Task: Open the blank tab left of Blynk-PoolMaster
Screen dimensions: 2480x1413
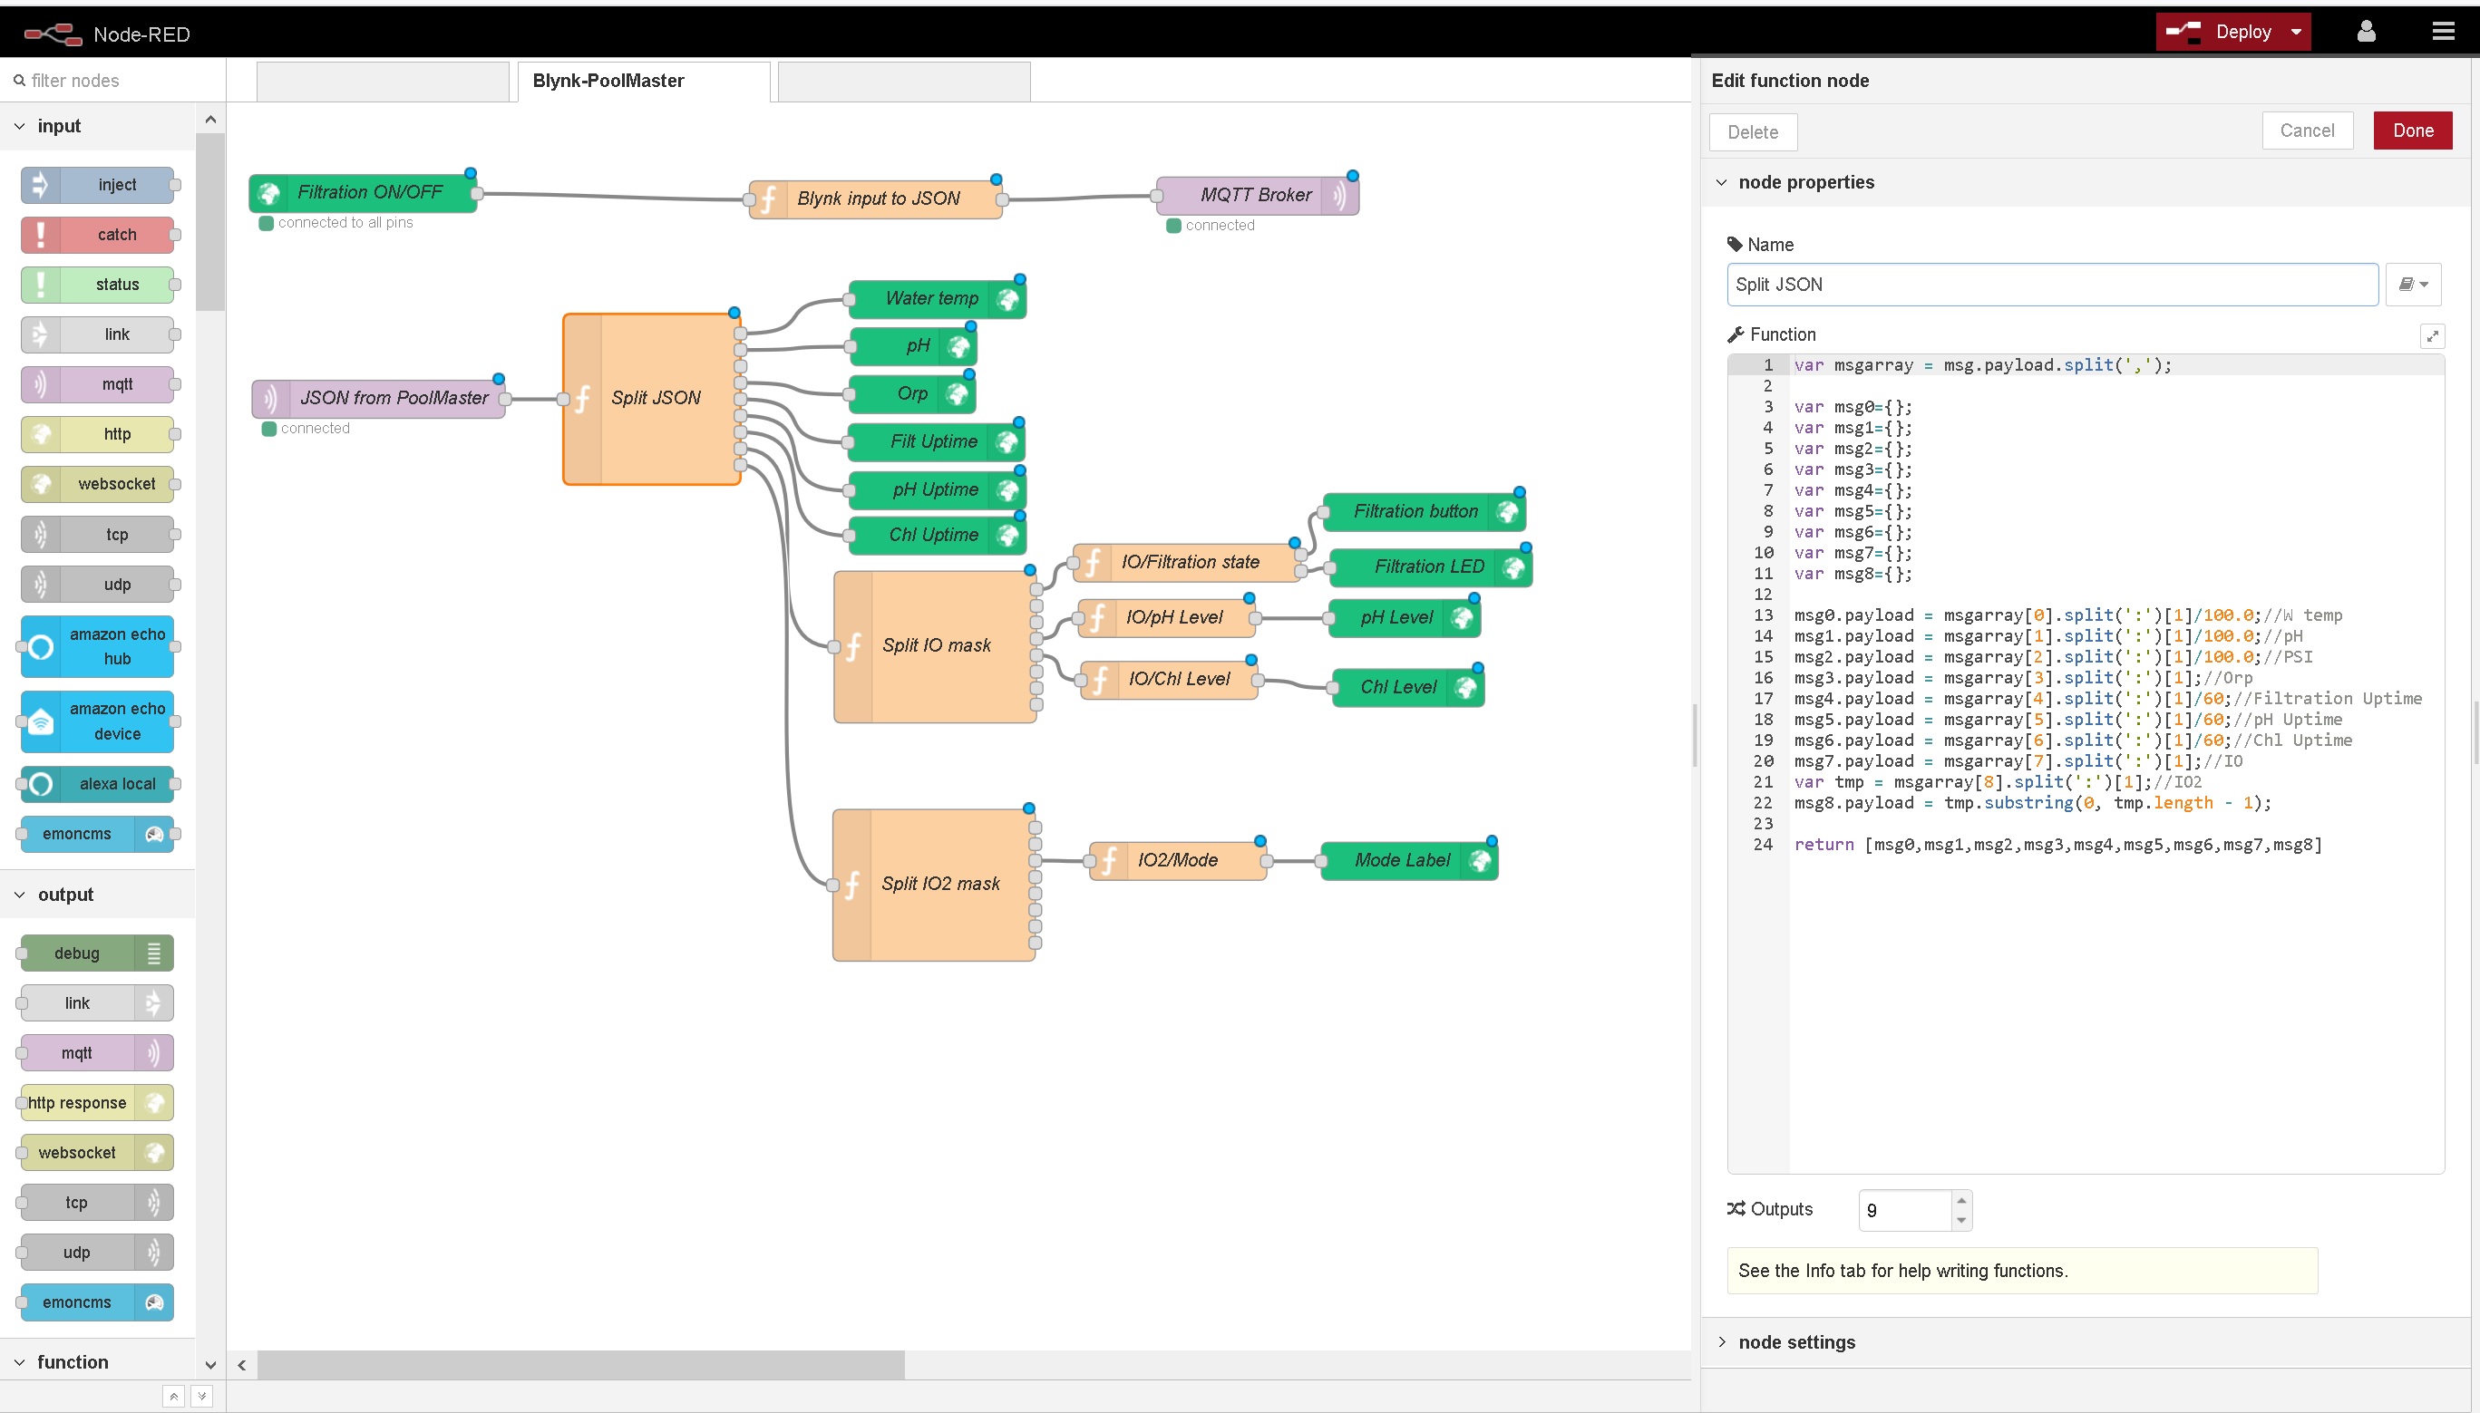Action: pos(383,82)
